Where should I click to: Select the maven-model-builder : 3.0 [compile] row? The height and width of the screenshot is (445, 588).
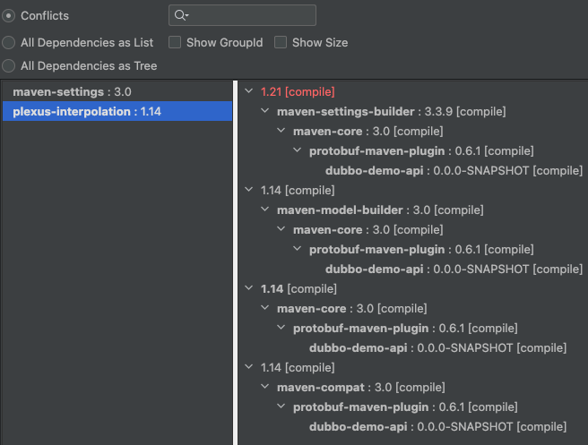pyautogui.click(x=380, y=210)
